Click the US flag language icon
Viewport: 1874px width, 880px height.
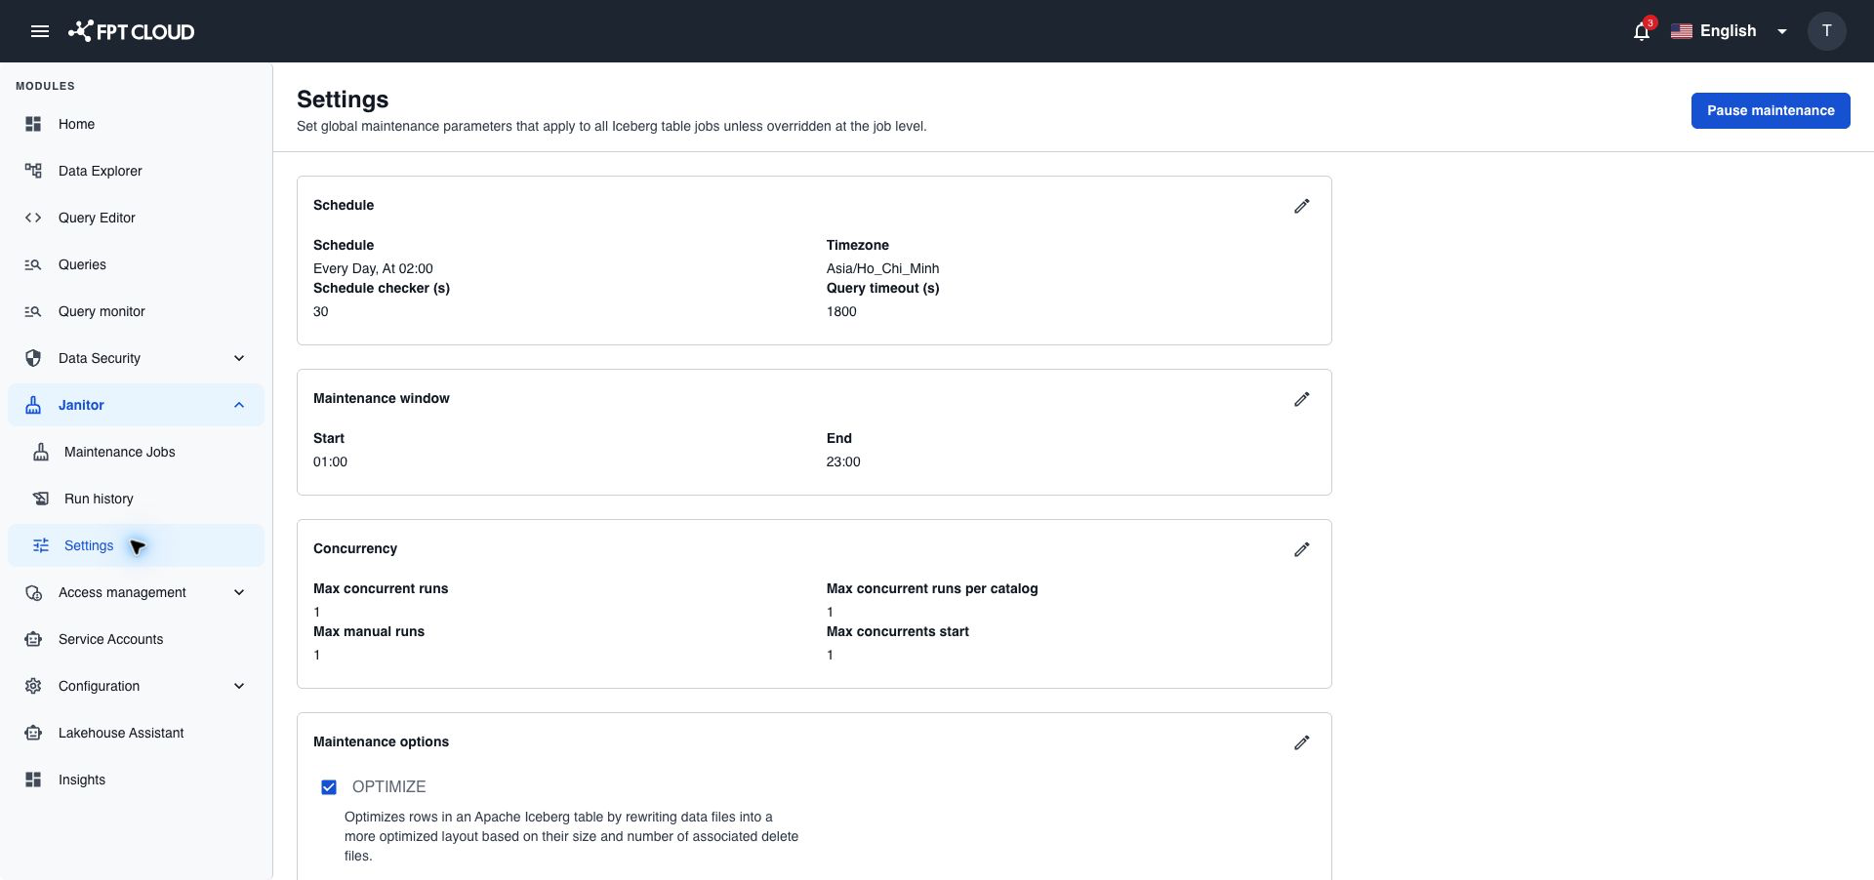pos(1682,31)
